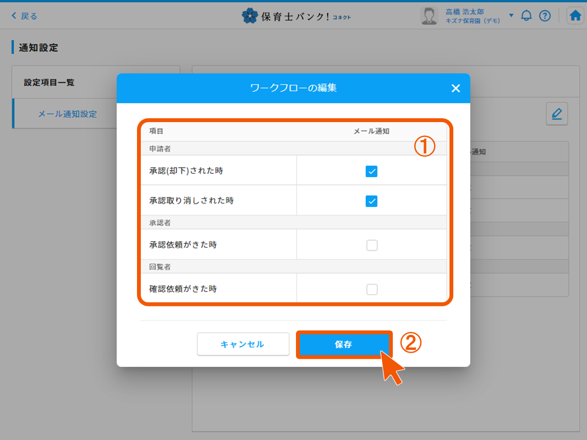Click 設定項目一覧 sidebar header
This screenshot has width=587, height=440.
50,82
